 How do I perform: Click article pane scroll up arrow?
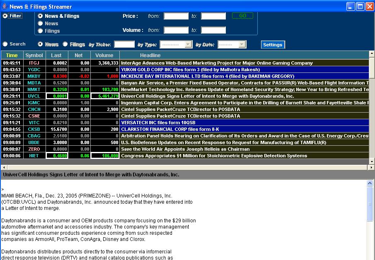[x=370, y=183]
